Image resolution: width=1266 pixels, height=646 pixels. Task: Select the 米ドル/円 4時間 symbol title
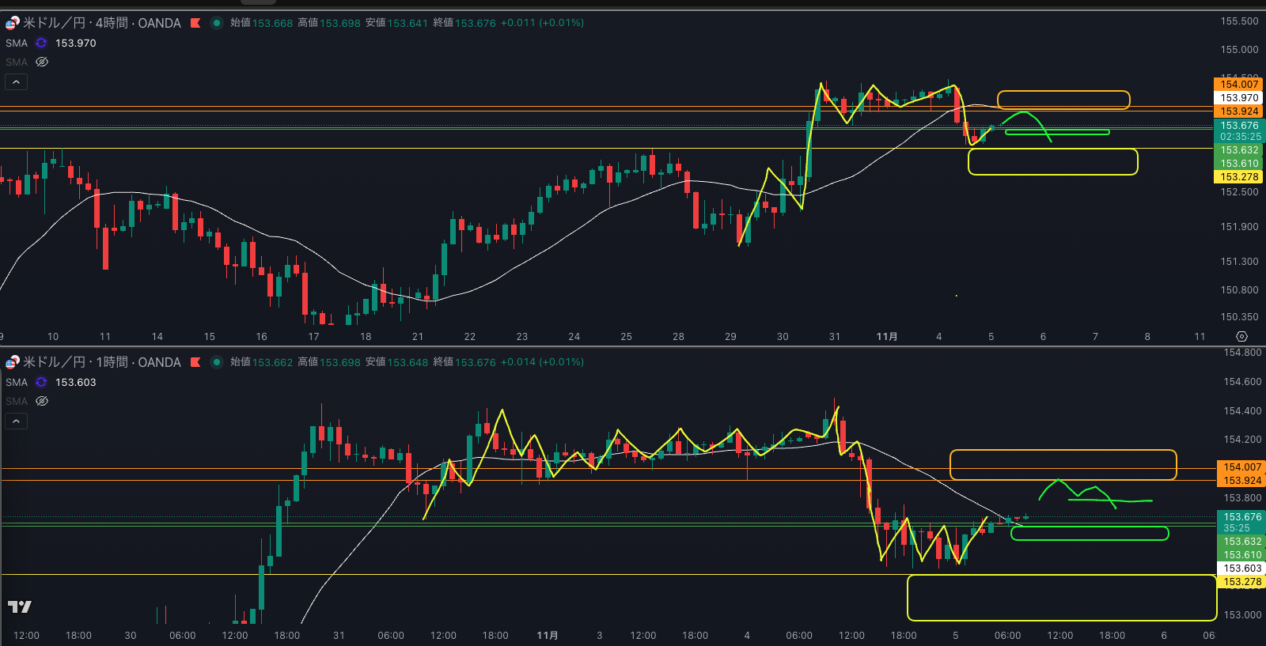(x=101, y=23)
